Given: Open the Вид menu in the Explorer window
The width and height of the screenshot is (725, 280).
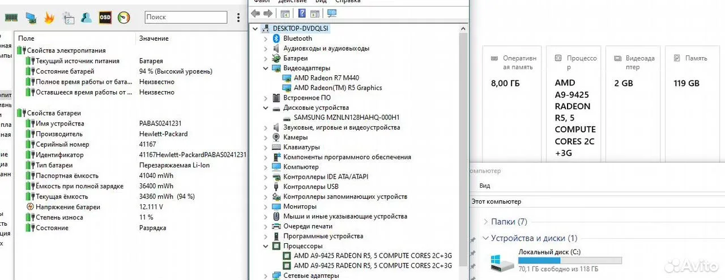Looking at the screenshot, I should pyautogui.click(x=485, y=186).
